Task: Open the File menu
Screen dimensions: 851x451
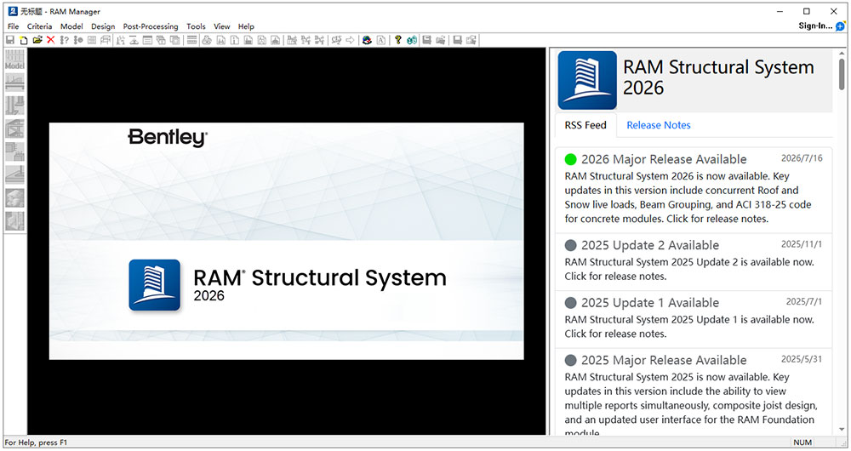Action: [13, 26]
